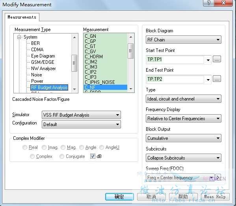
Task: Click the Meas Help button
Action: [215, 197]
